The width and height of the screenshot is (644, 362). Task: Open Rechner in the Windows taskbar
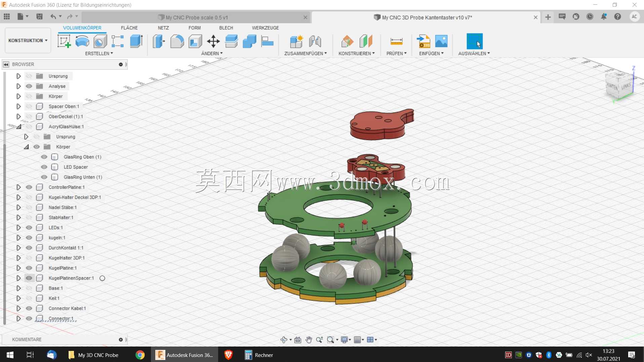coord(259,355)
